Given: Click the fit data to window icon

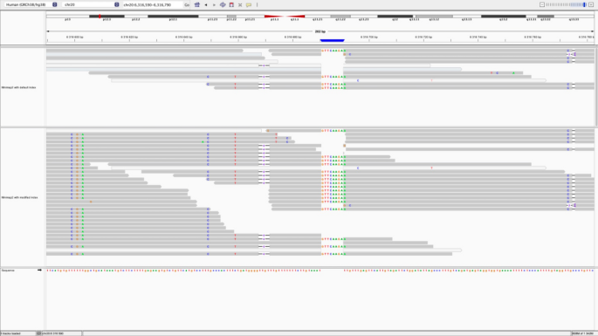Looking at the screenshot, I should (240, 5).
